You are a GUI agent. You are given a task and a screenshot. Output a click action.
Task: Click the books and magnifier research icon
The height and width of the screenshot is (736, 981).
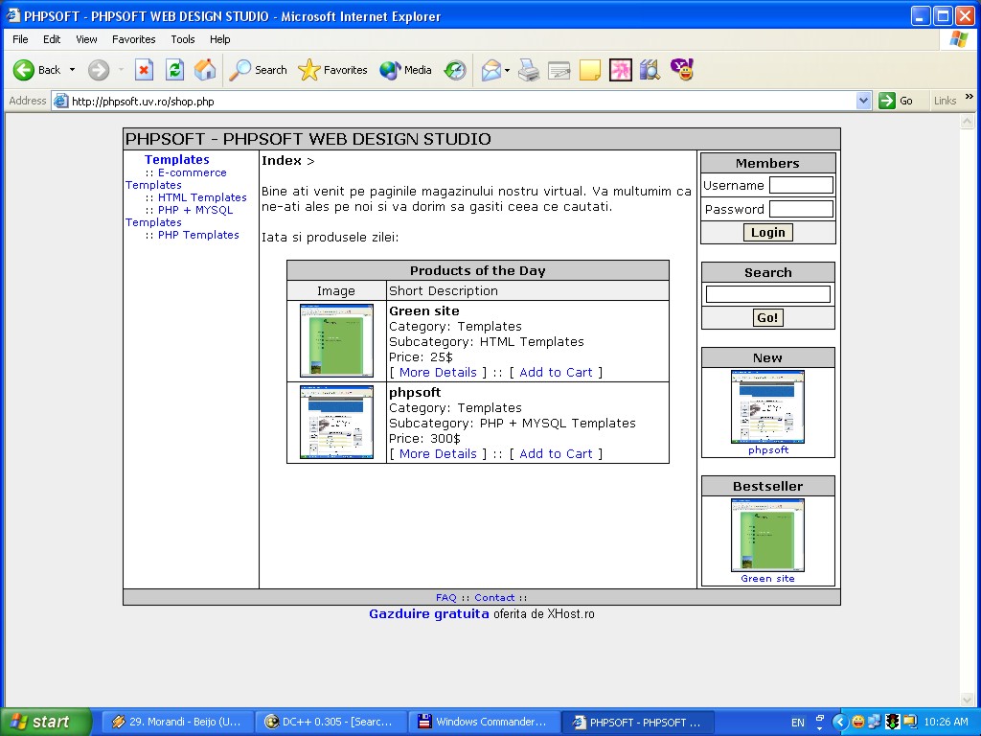click(650, 70)
